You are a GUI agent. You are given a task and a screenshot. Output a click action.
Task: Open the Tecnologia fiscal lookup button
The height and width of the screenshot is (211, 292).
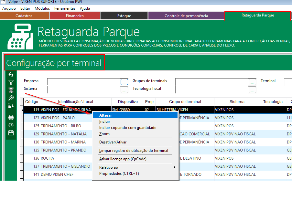pyautogui.click(x=252, y=90)
